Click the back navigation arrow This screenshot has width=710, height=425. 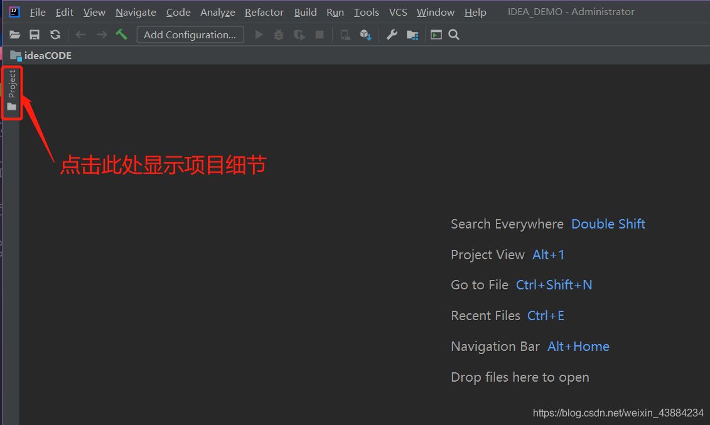80,35
